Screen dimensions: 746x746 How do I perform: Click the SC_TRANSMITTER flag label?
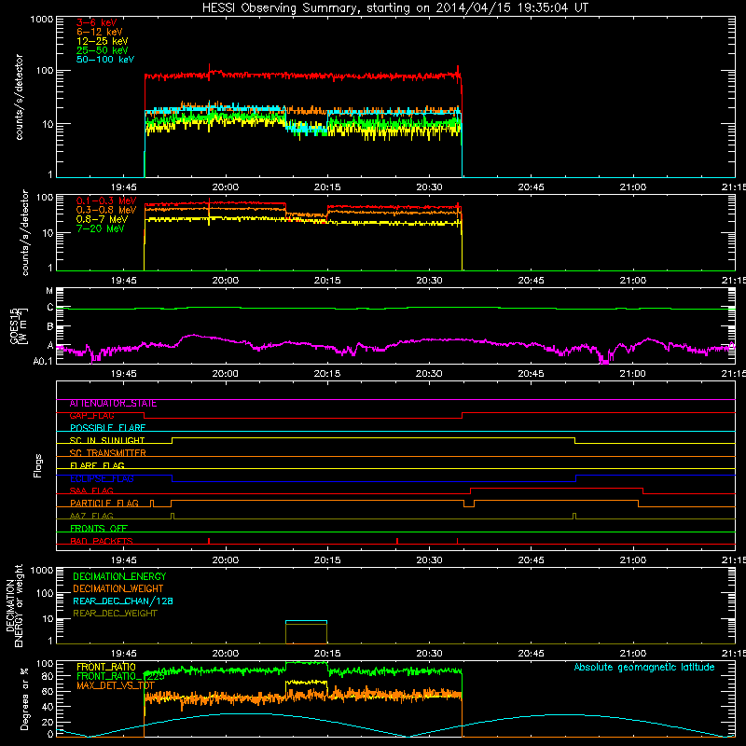click(107, 453)
